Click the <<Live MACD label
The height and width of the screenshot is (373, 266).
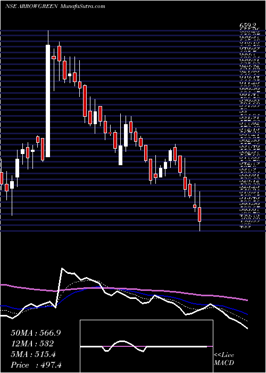(x=224, y=359)
